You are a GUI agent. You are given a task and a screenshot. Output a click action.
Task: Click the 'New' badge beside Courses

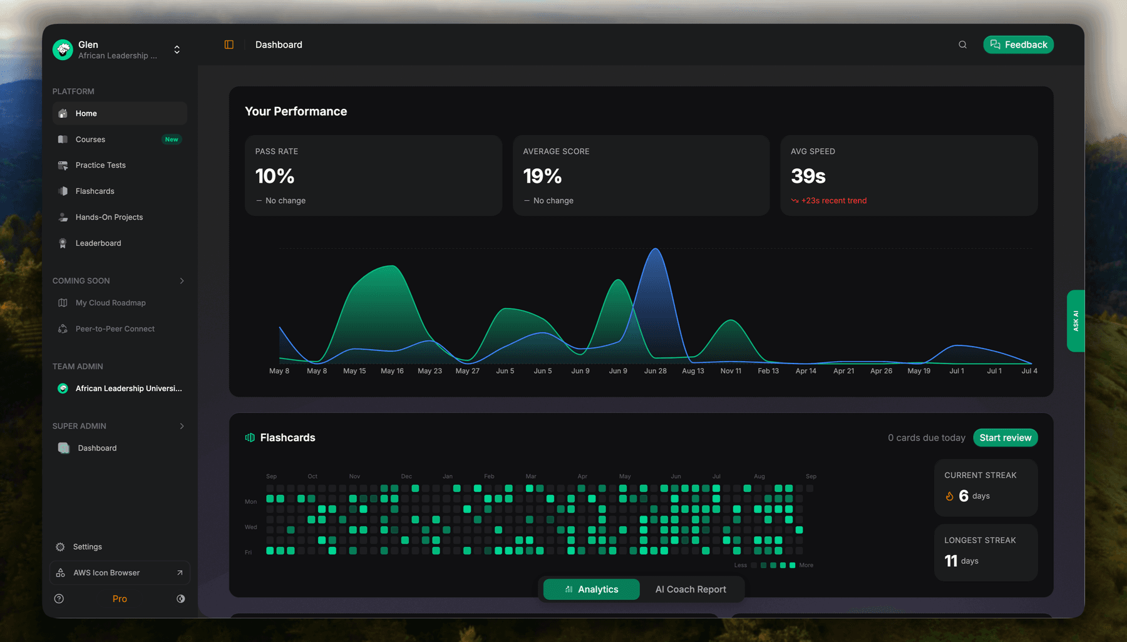pos(172,139)
